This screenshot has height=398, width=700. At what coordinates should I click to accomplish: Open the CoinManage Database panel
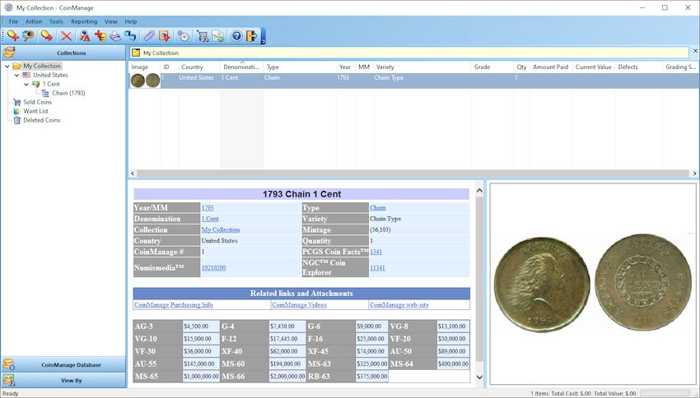pyautogui.click(x=63, y=364)
